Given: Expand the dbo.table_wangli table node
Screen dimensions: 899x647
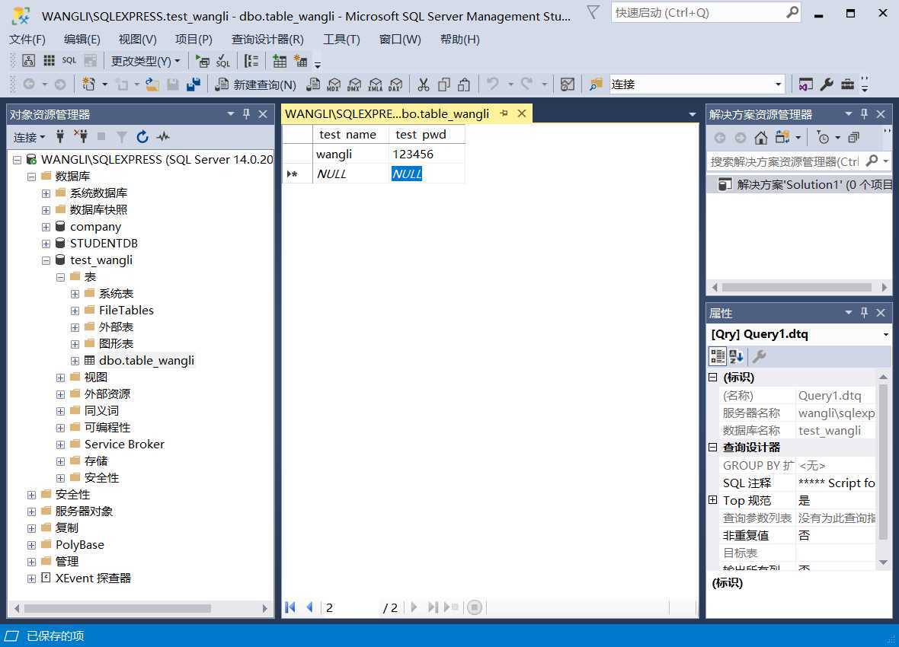Looking at the screenshot, I should pyautogui.click(x=75, y=361).
